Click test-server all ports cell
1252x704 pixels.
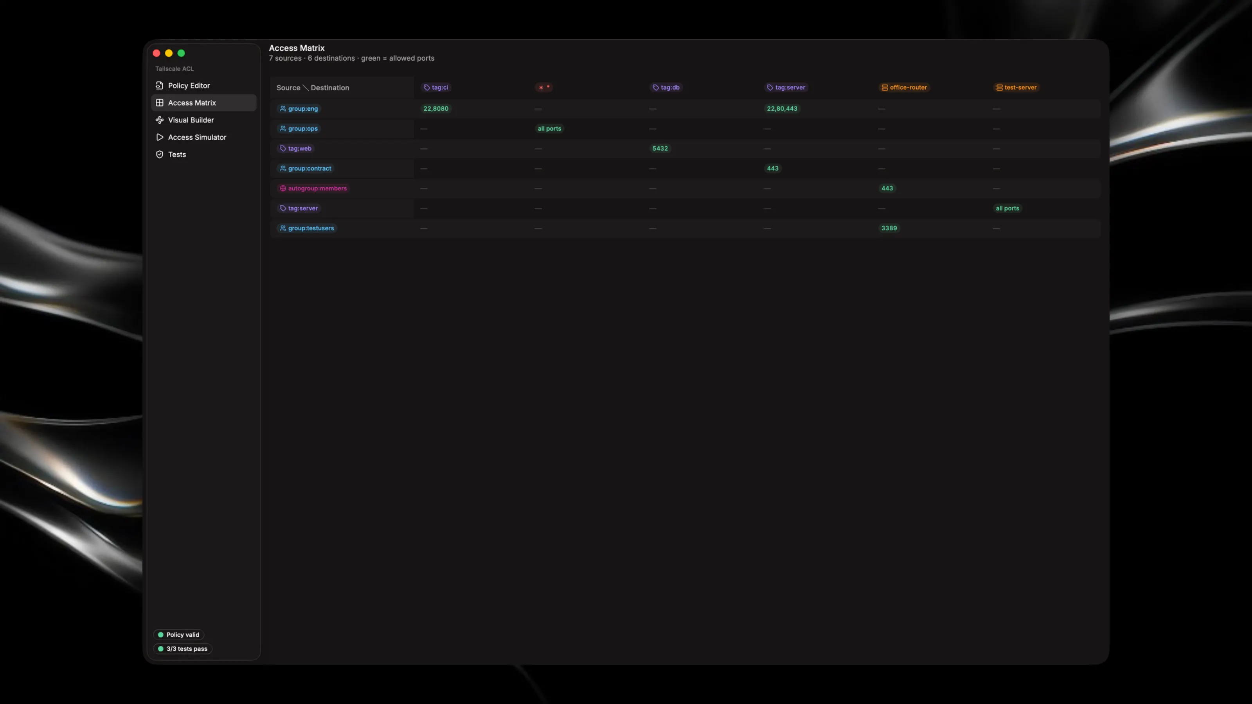(x=1007, y=208)
